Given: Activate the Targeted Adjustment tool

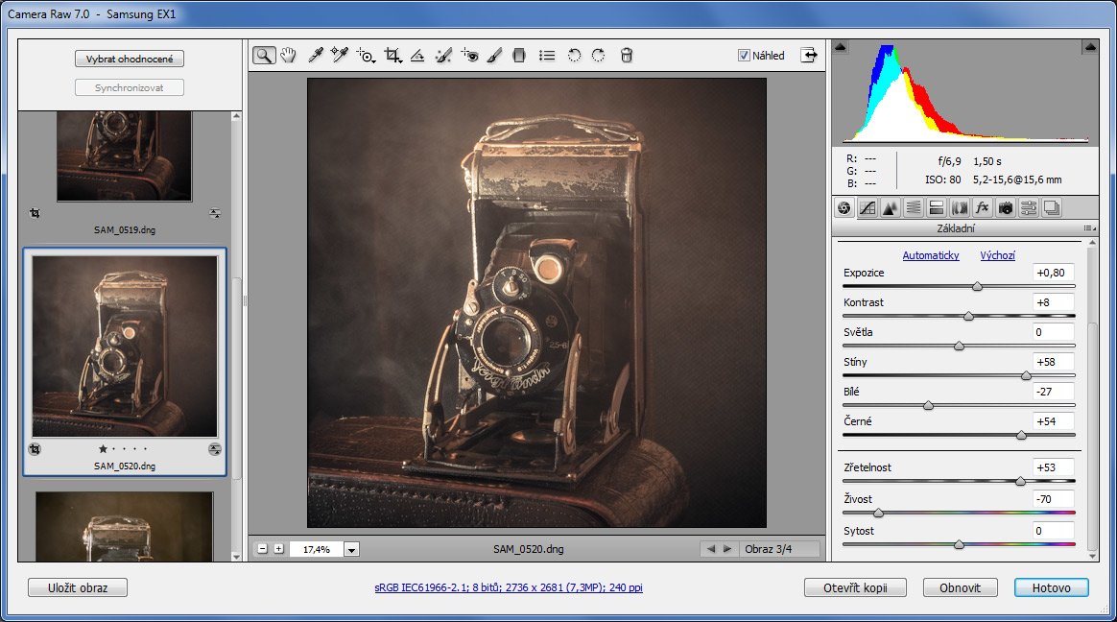Looking at the screenshot, I should (x=366, y=56).
